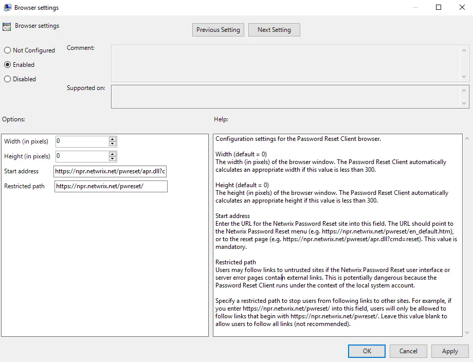473x362 pixels.
Task: Select the Not Configured radio button
Action: coord(7,50)
